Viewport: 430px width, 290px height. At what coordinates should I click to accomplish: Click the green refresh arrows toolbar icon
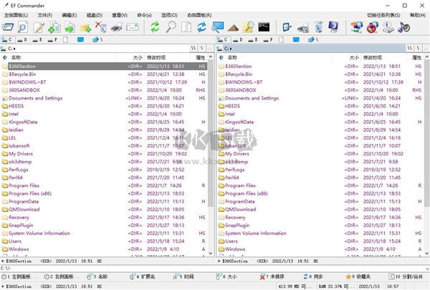[x=155, y=27]
